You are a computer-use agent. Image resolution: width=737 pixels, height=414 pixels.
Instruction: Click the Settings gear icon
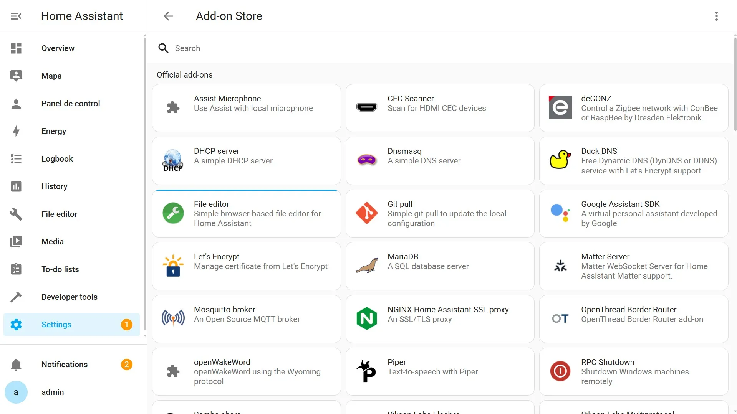pyautogui.click(x=16, y=325)
